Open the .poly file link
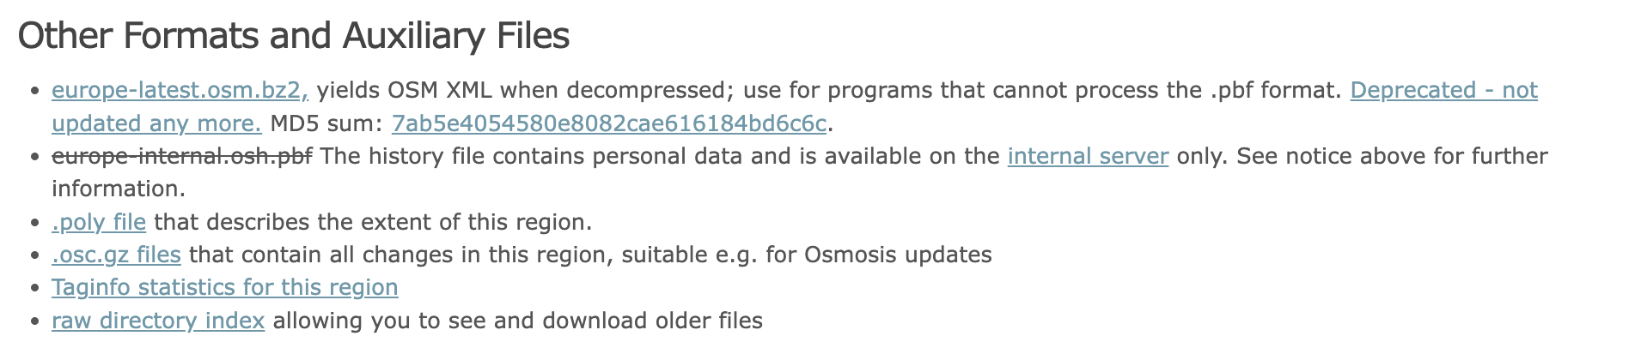Viewport: 1641px width, 348px height. click(x=99, y=223)
